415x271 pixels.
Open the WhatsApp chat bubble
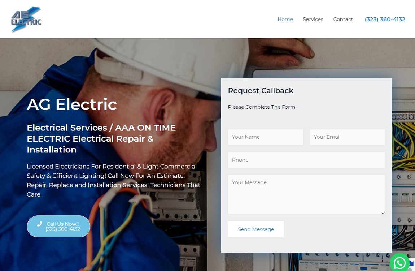pyautogui.click(x=399, y=263)
